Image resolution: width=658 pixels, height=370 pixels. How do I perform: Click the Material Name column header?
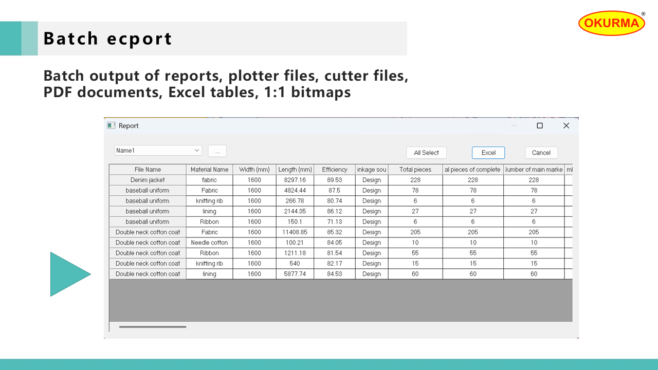click(209, 170)
